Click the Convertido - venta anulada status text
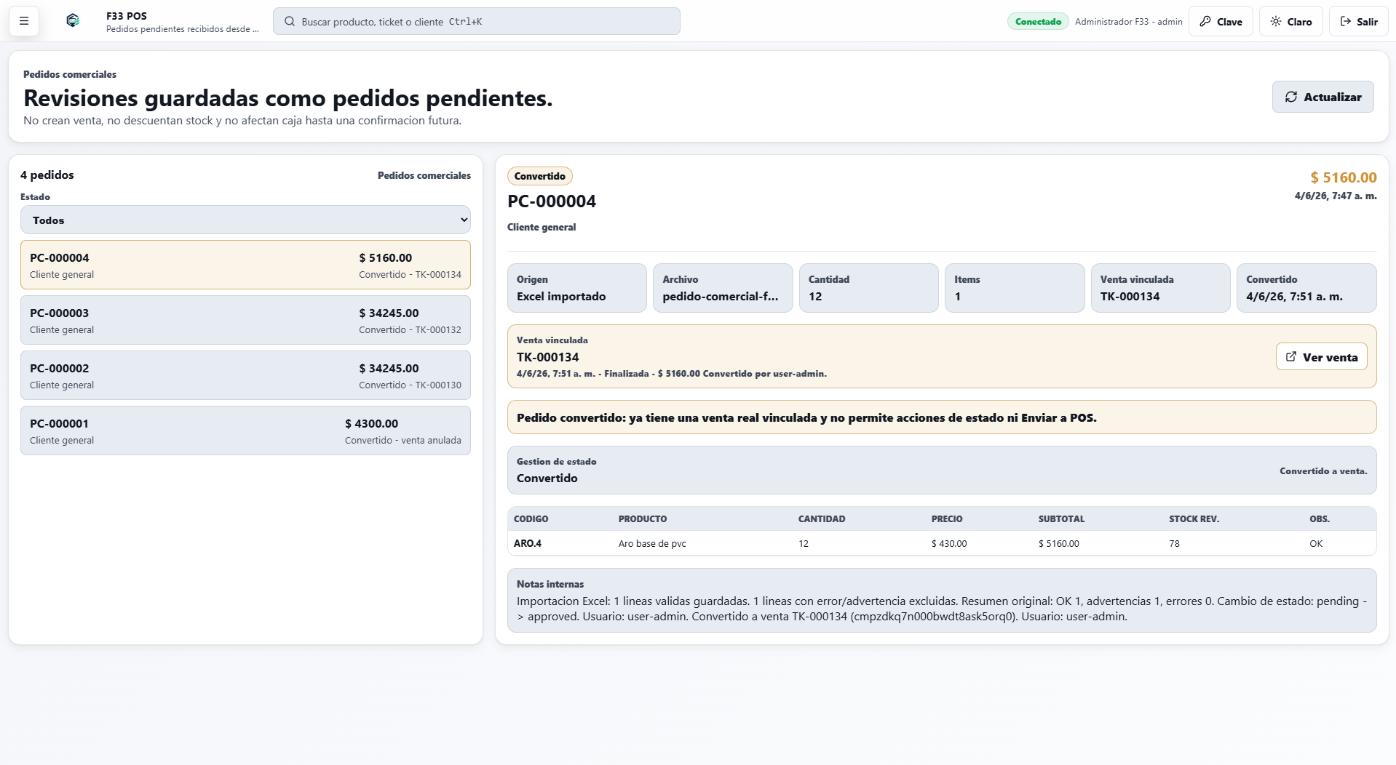1396x765 pixels. (402, 440)
